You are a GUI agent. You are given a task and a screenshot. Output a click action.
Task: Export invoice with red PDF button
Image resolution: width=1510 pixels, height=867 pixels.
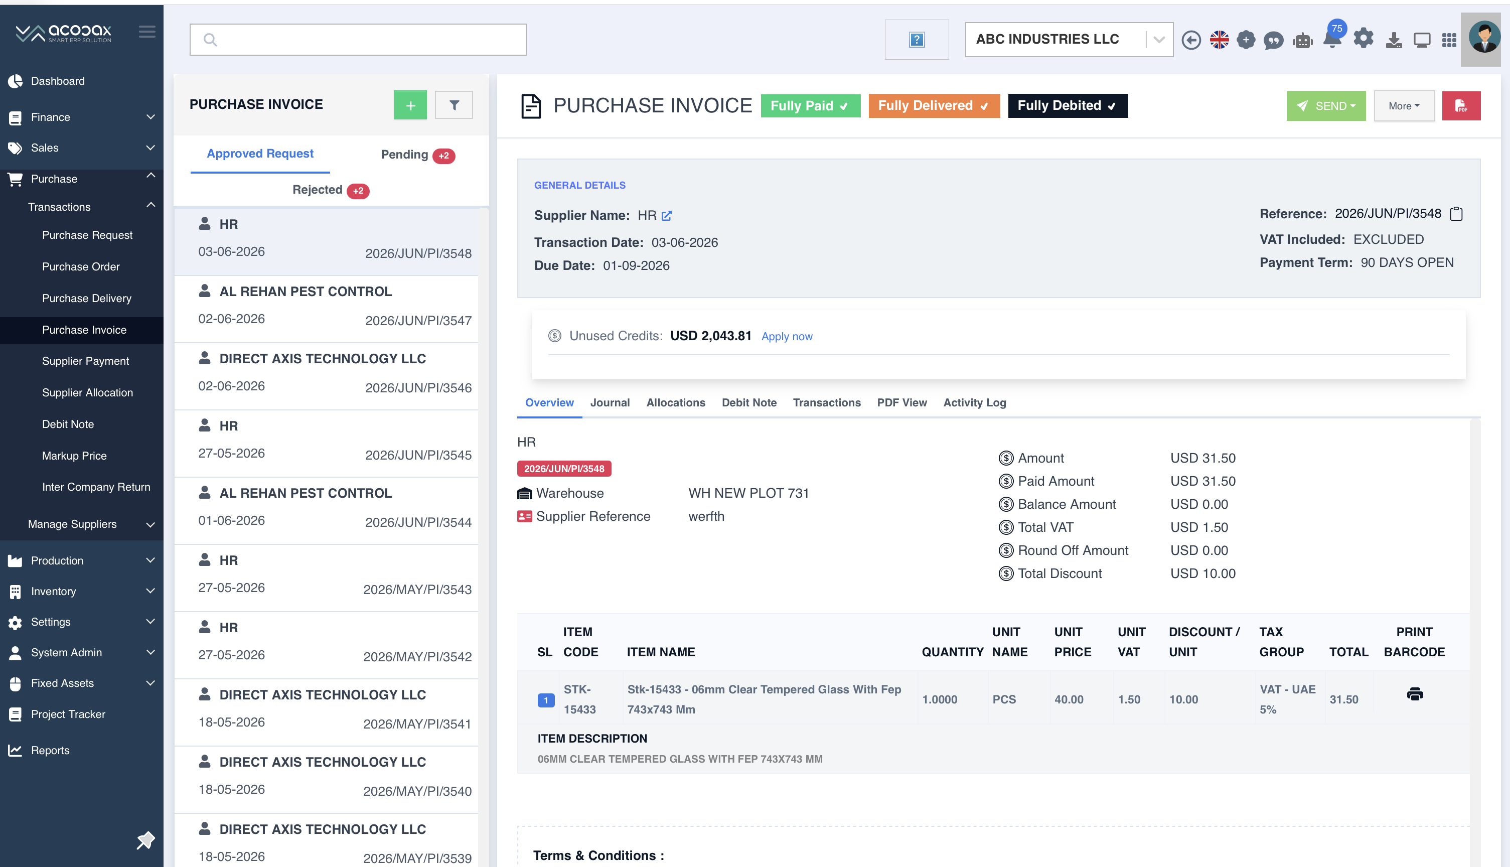1461,105
